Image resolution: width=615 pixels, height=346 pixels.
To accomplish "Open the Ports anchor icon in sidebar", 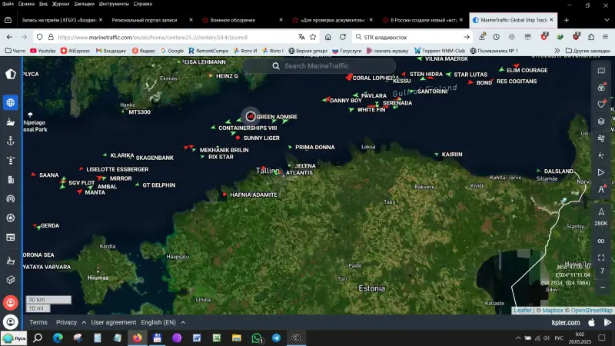I will pos(11,141).
